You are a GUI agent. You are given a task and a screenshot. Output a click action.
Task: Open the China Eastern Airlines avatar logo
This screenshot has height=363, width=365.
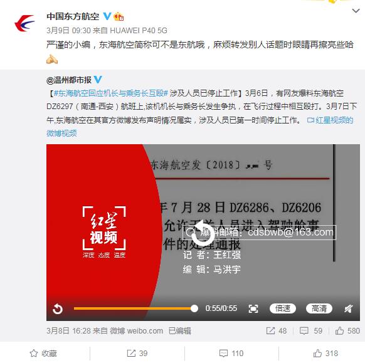click(x=24, y=23)
